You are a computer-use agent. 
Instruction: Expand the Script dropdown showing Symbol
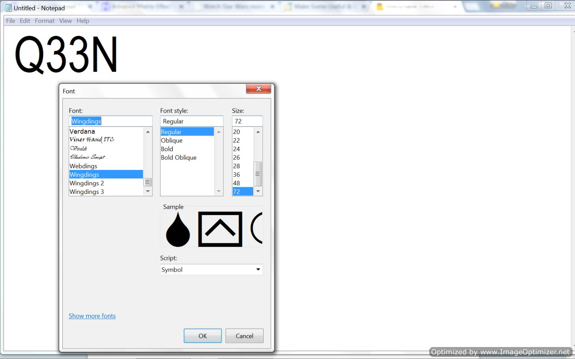[211, 269]
